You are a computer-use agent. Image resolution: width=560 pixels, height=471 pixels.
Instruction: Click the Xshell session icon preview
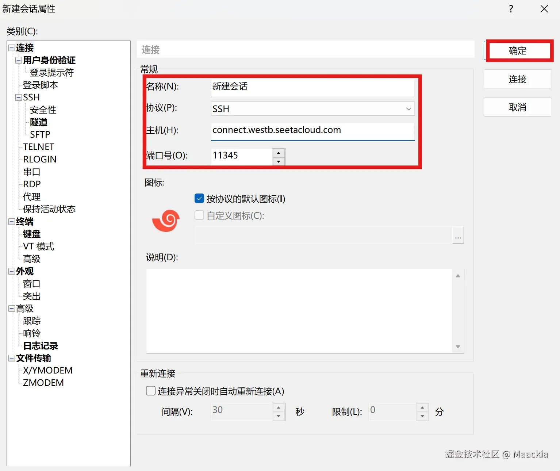[166, 221]
